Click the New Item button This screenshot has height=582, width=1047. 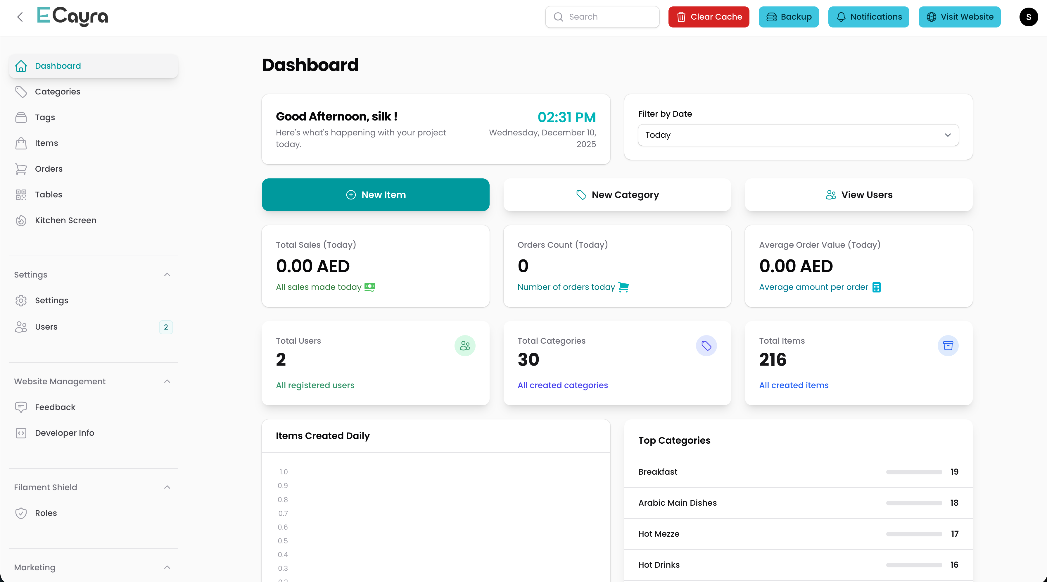click(x=376, y=194)
